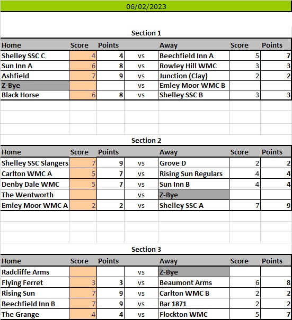
Task: Select Emley Moor WMC B away cell
Action: (x=193, y=85)
